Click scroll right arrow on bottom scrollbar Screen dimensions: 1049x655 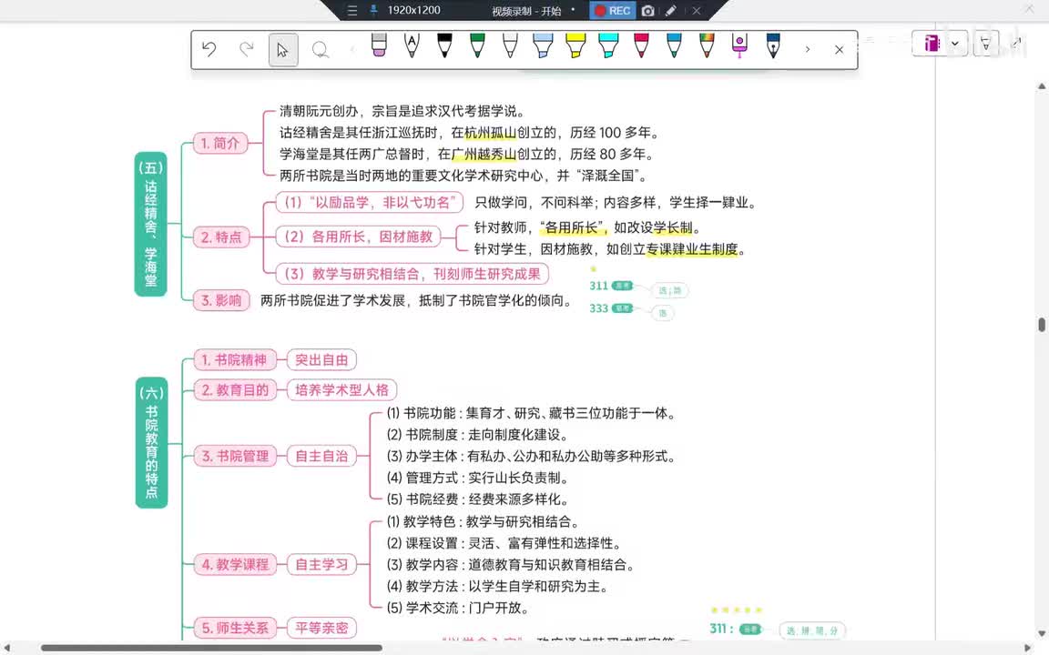coord(1027,648)
